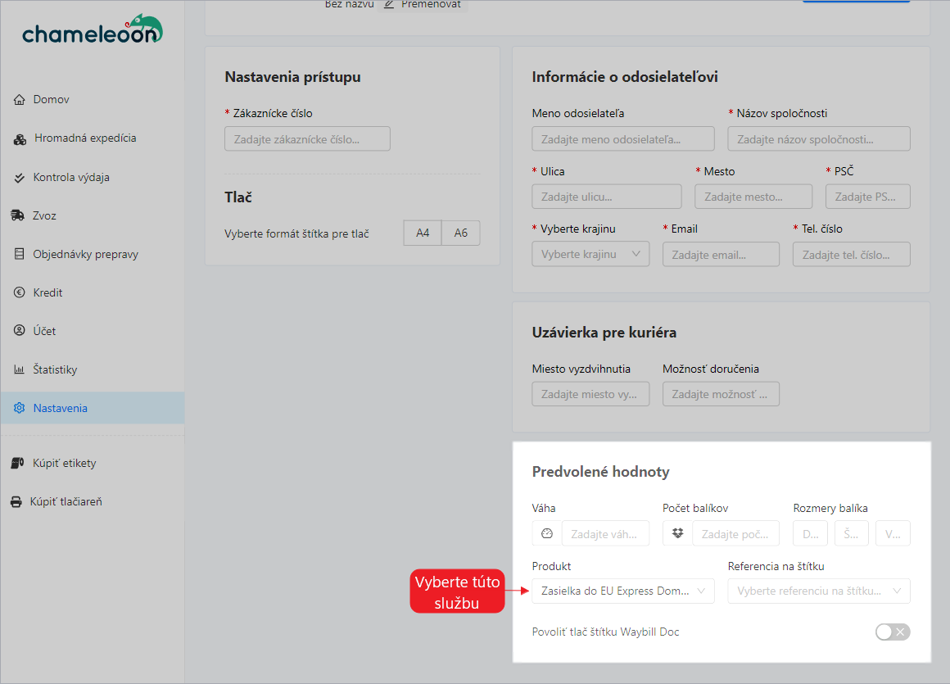
Task: Enable Waybill Doc label printing toggle
Action: click(x=892, y=632)
